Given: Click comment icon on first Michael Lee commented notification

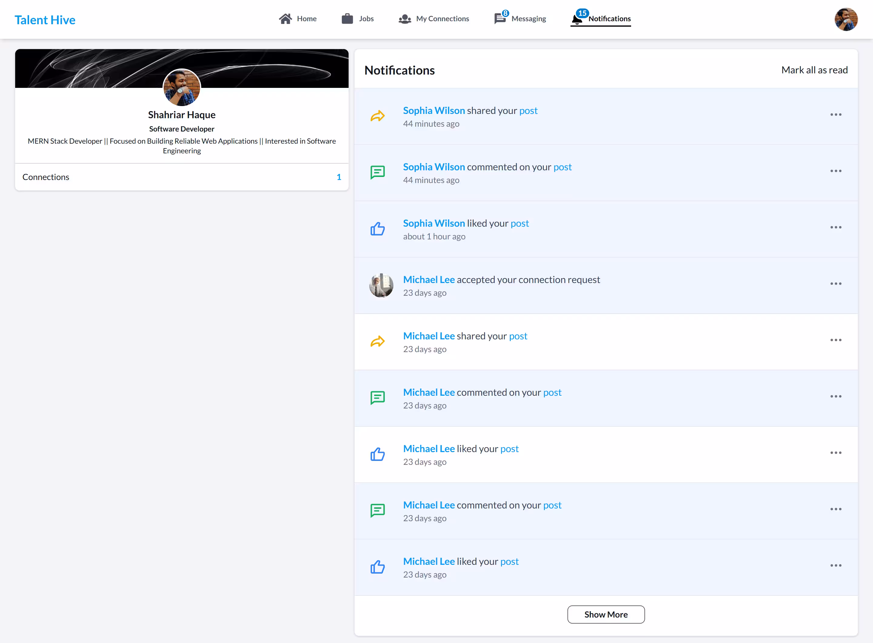Looking at the screenshot, I should pos(377,397).
